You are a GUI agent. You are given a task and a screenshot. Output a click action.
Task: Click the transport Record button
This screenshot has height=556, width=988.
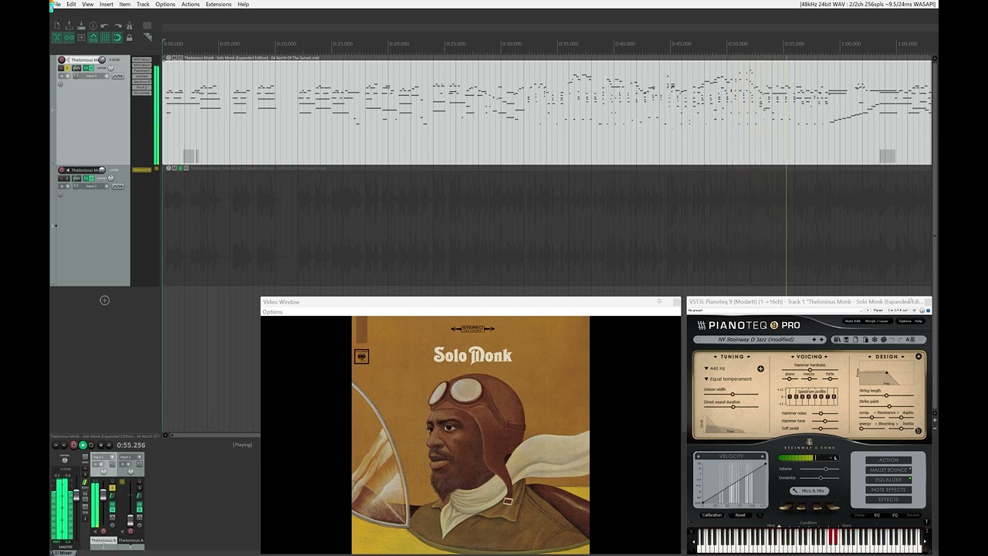coord(74,445)
